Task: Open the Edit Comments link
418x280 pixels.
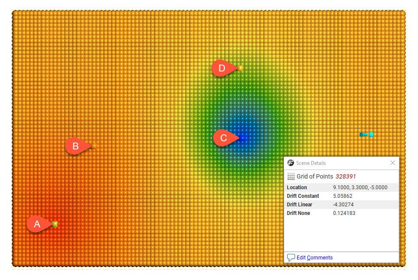Action: point(315,257)
